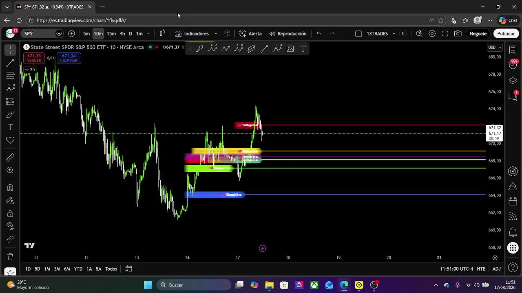522x293 pixels.
Task: Select the YTD date range
Action: click(78, 269)
